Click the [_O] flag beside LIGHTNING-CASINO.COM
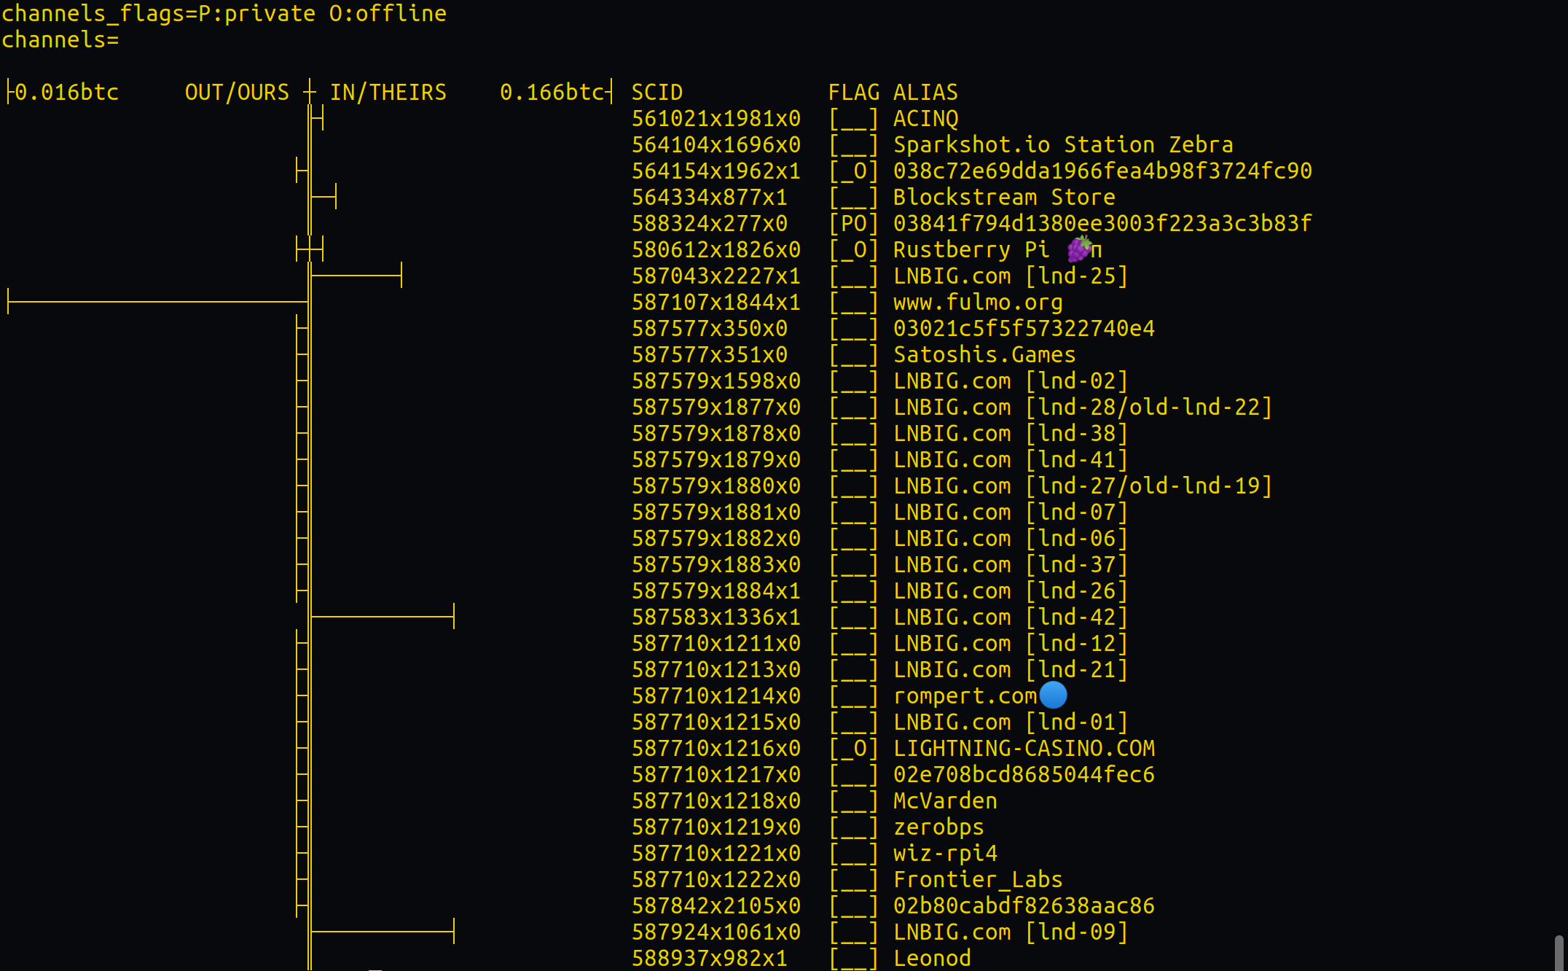 click(853, 748)
